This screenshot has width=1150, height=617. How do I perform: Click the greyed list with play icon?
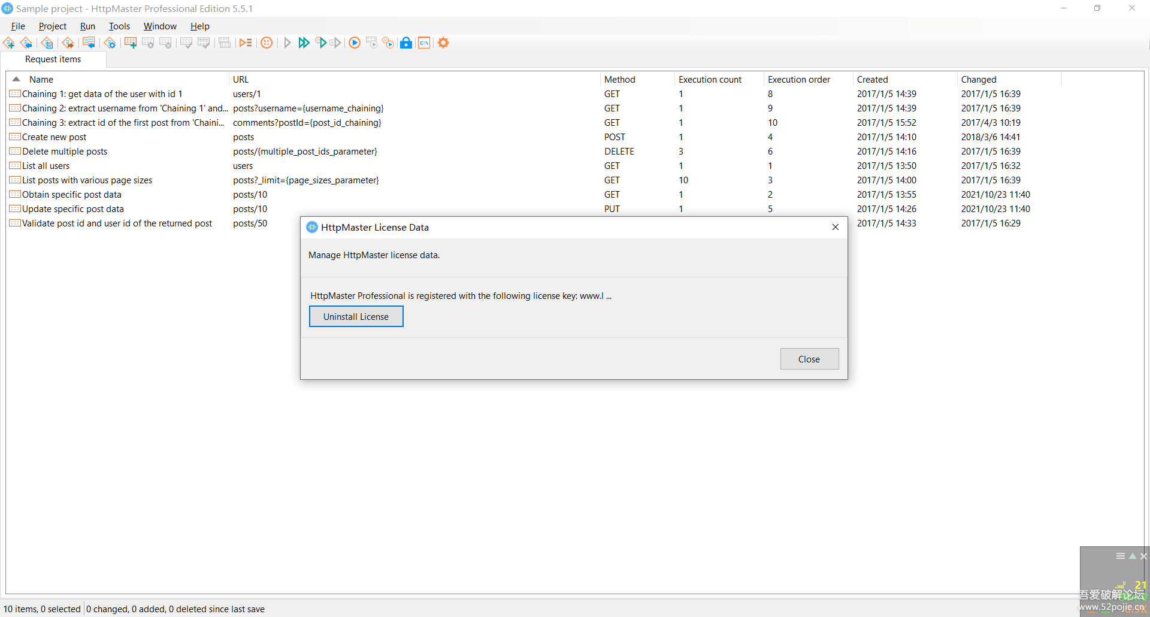click(x=372, y=43)
